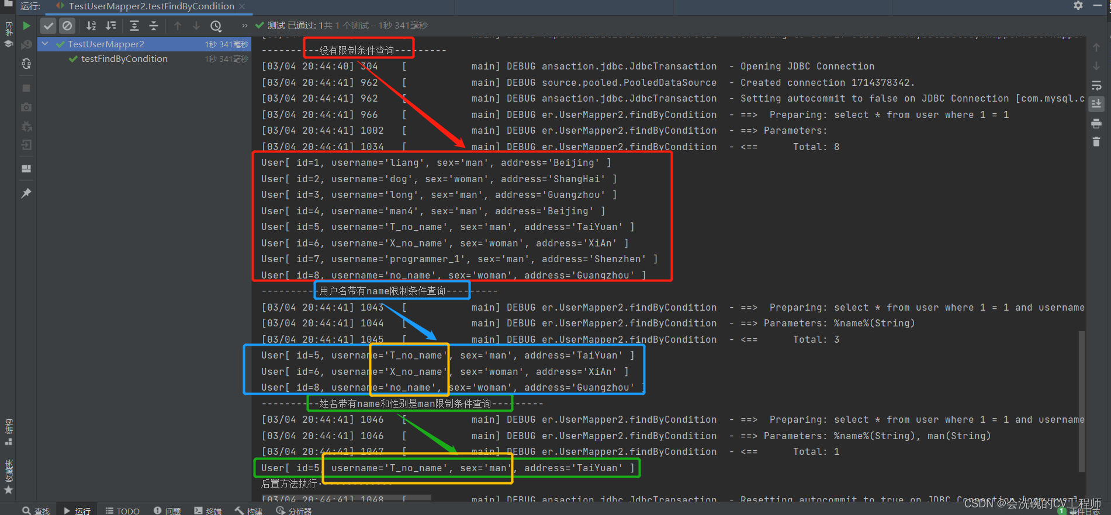Click '用户名带有name限制条件查询' separator line

pos(380,291)
